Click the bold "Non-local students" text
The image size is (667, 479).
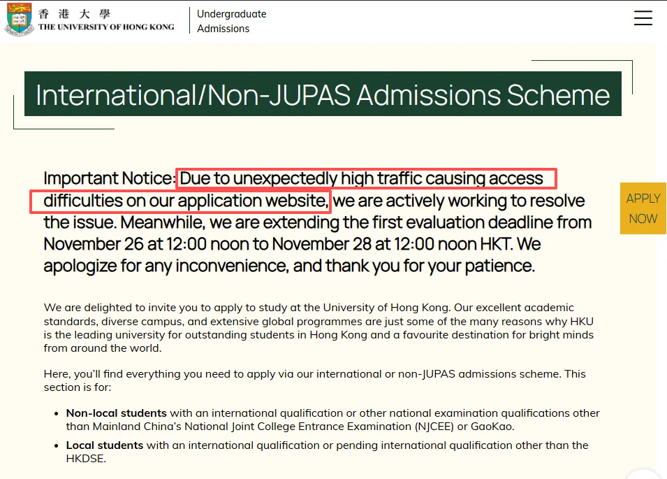(116, 413)
